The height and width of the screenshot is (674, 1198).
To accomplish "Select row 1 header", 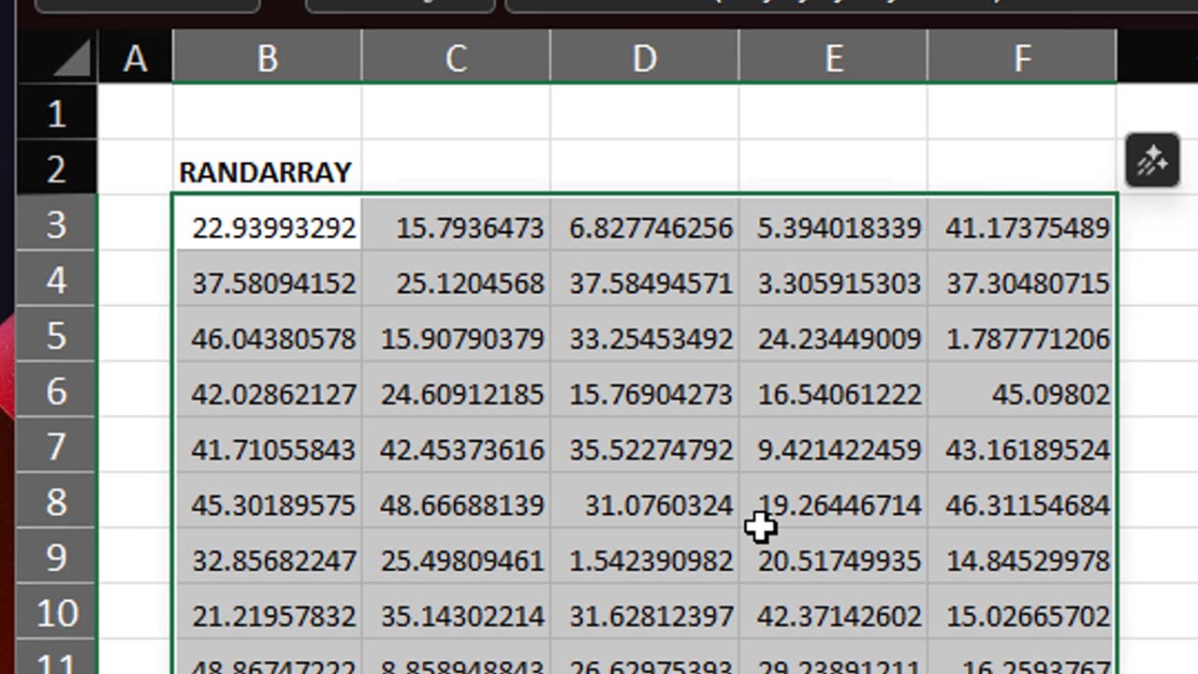I will click(57, 112).
